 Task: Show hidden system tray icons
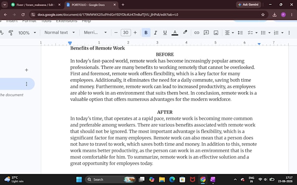[235, 179]
